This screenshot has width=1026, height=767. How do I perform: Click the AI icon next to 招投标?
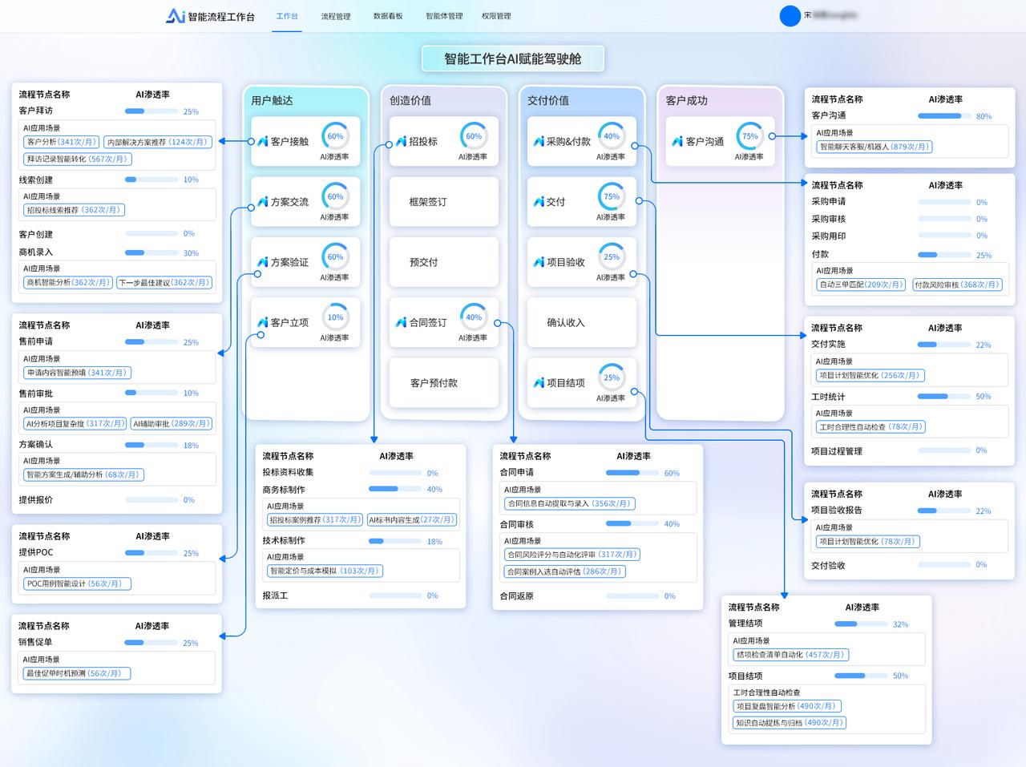tap(401, 142)
